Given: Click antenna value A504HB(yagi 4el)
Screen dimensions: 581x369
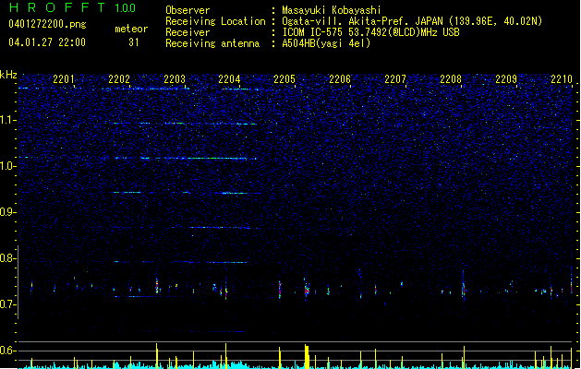Looking at the screenshot, I should [326, 43].
